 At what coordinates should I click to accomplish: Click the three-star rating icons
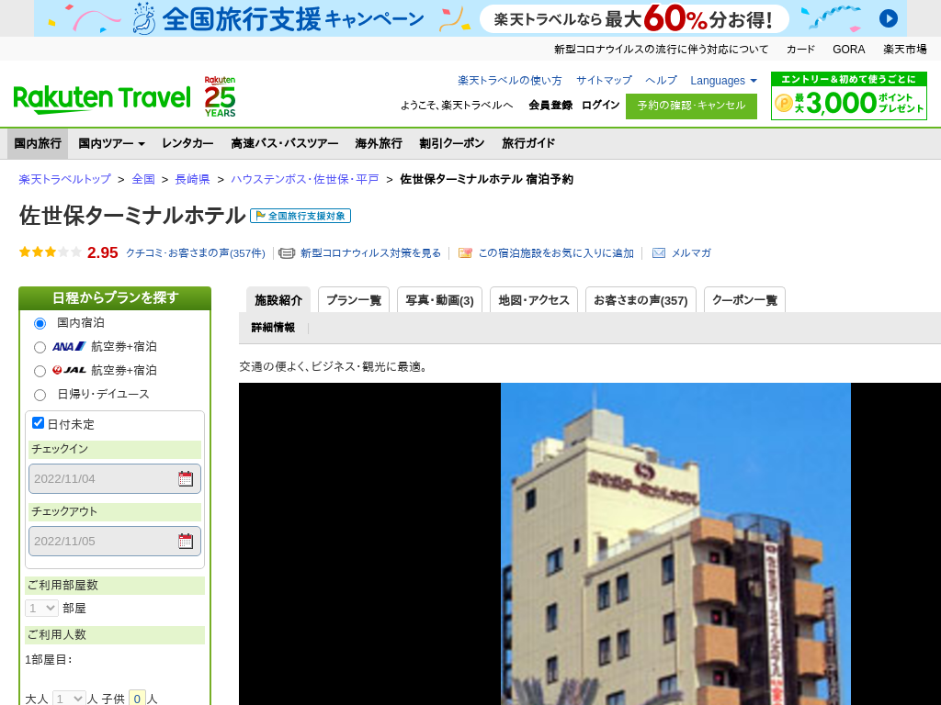click(51, 252)
